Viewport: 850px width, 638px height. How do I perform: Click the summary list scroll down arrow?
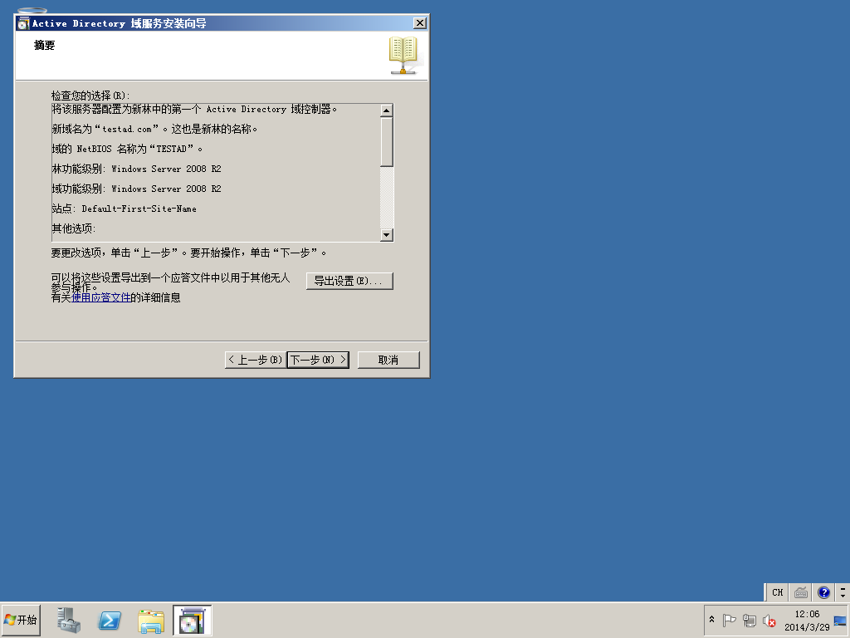pos(387,235)
